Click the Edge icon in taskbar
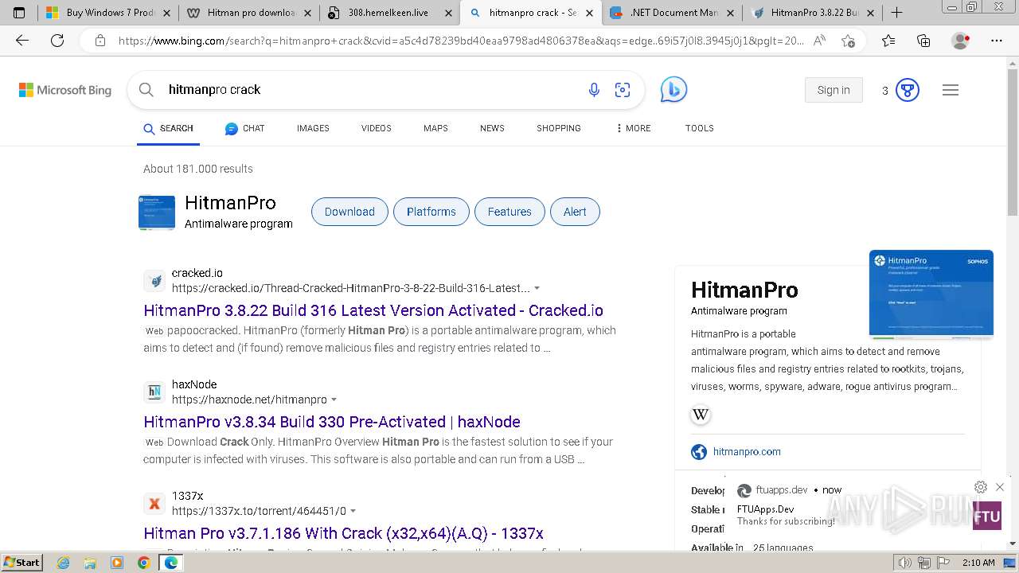Viewport: 1019px width, 573px height. pos(170,563)
